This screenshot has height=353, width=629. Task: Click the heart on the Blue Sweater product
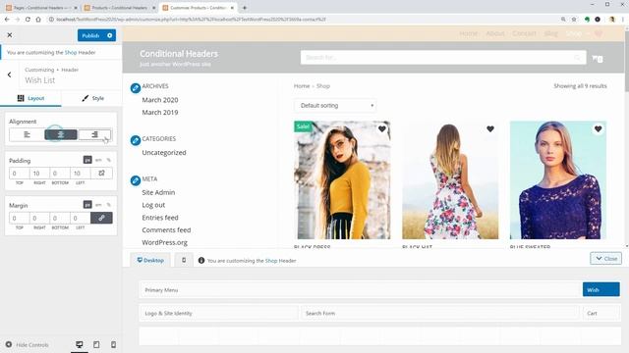pos(599,128)
